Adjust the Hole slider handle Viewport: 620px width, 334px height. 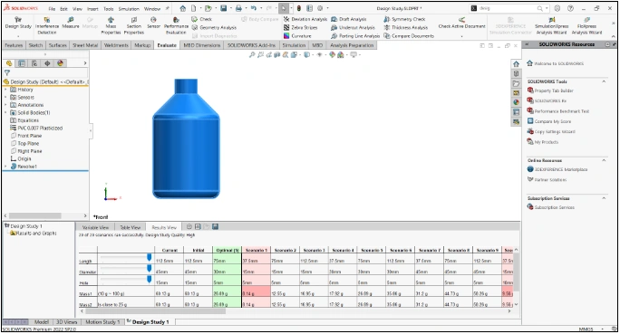point(149,280)
